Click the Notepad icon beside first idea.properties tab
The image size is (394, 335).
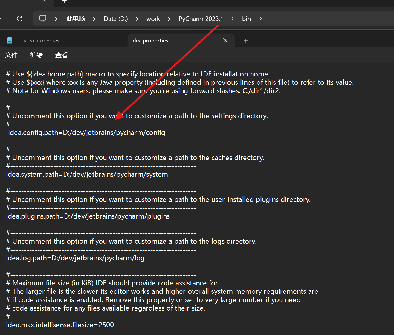tap(10, 40)
